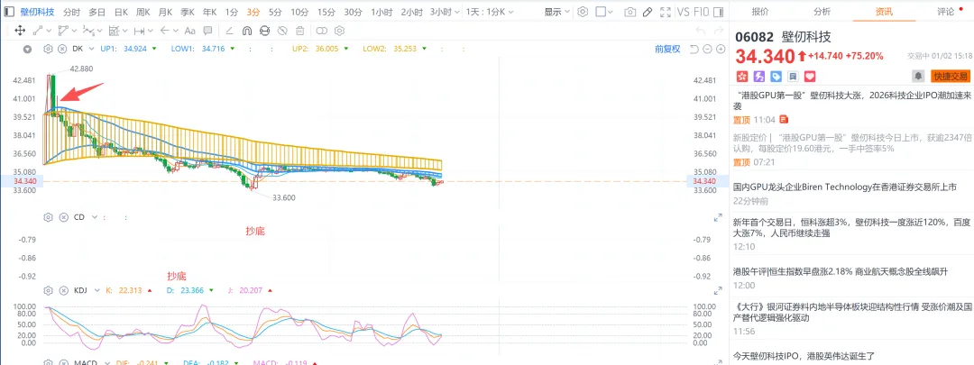Screen dimensions: 974x365
Task: Switch to the 5分 period tab
Action: (274, 12)
